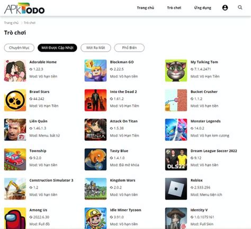Go to Trang chủ in navigation

(x=146, y=8)
